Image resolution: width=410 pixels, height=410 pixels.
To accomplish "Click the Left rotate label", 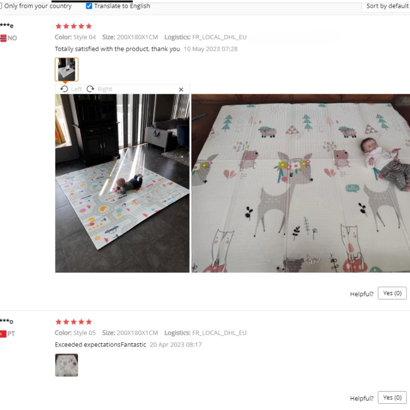I will [x=76, y=89].
